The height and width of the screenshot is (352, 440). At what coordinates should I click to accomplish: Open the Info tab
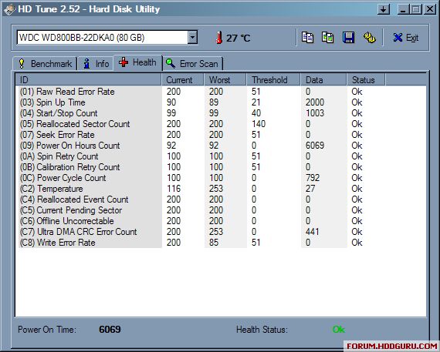[x=96, y=64]
